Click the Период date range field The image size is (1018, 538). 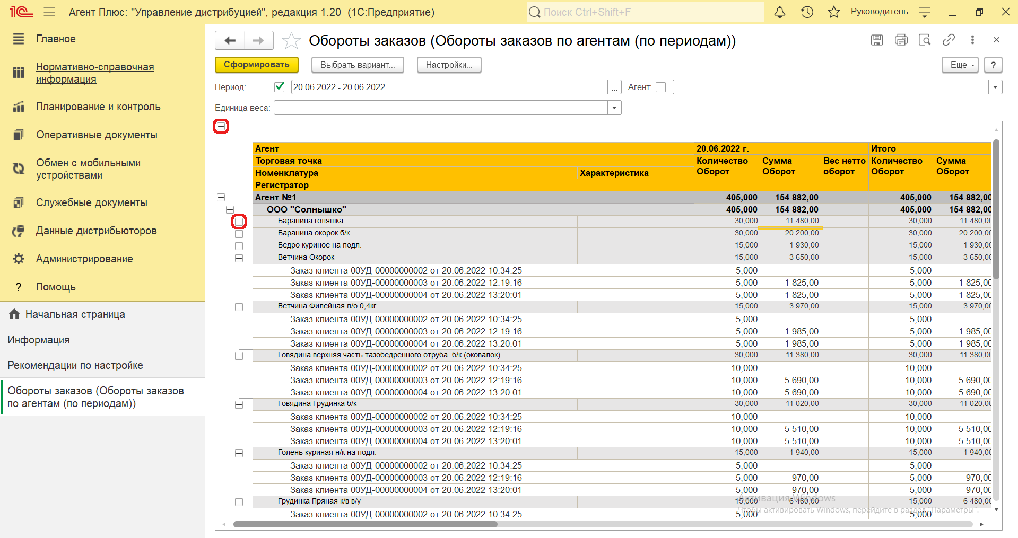(449, 87)
